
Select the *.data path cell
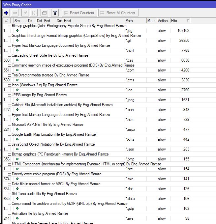(x=136, y=199)
